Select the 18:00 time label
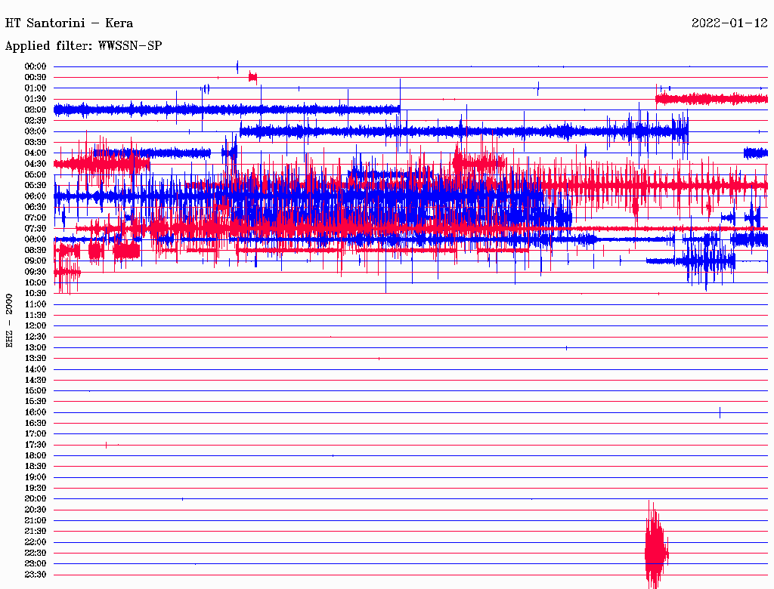 (36, 456)
